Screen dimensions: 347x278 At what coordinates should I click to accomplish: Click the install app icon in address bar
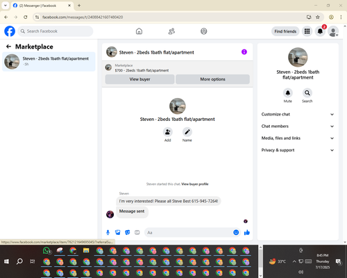(x=309, y=17)
